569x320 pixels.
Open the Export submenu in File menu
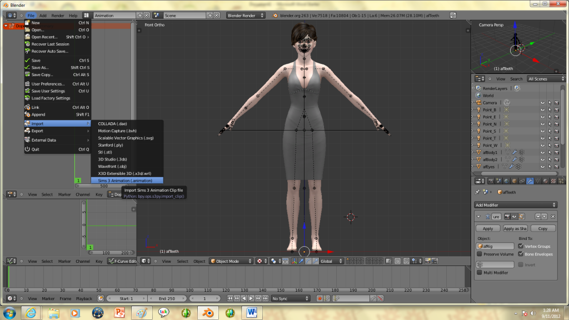point(57,131)
